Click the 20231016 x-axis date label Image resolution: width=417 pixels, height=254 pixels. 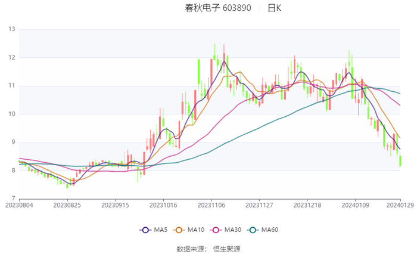163,205
